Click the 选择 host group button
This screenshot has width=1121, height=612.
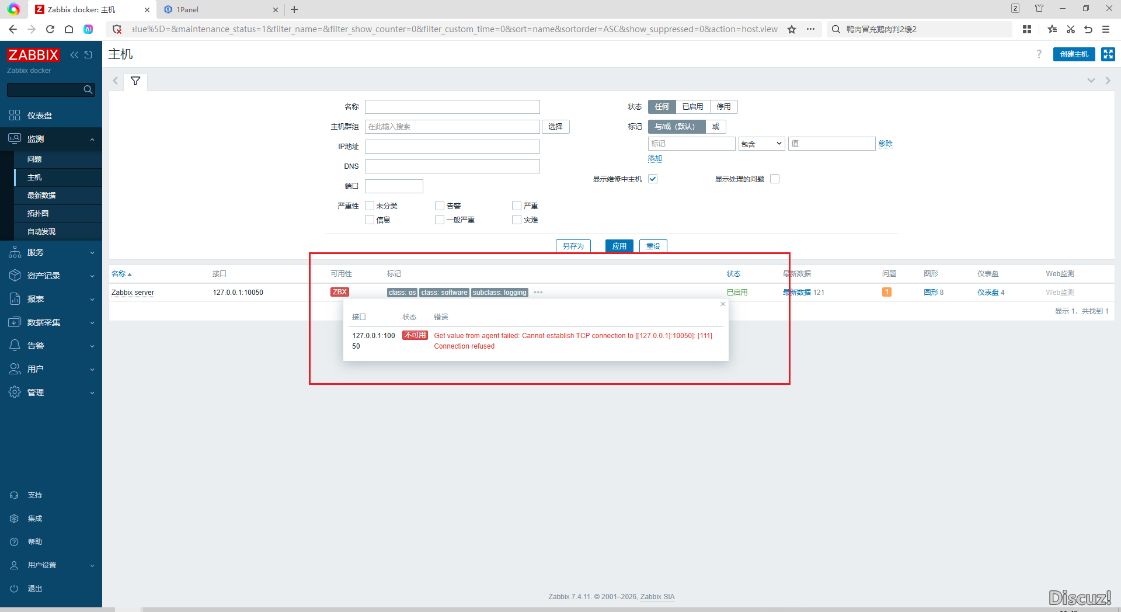click(555, 127)
